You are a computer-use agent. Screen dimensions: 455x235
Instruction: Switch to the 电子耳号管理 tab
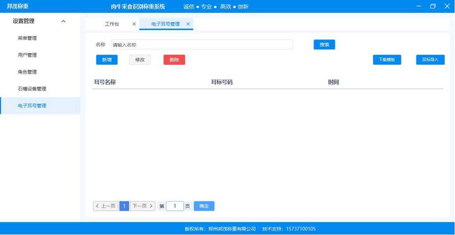165,24
